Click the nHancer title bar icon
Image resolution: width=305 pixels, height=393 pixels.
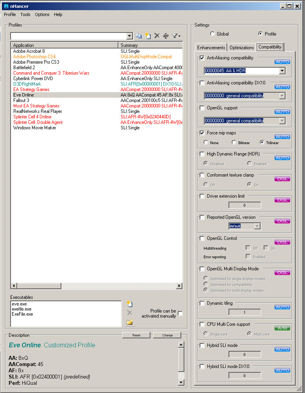[x=6, y=6]
